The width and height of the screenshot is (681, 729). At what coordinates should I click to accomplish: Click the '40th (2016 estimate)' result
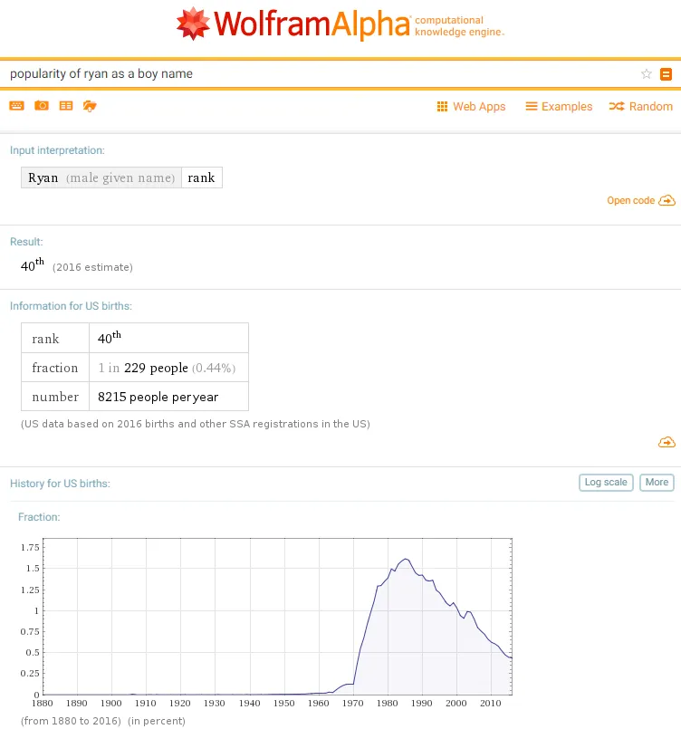point(77,265)
